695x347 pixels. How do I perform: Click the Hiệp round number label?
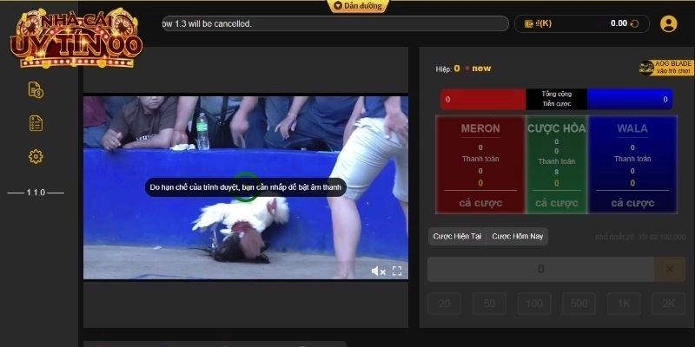coord(447,69)
